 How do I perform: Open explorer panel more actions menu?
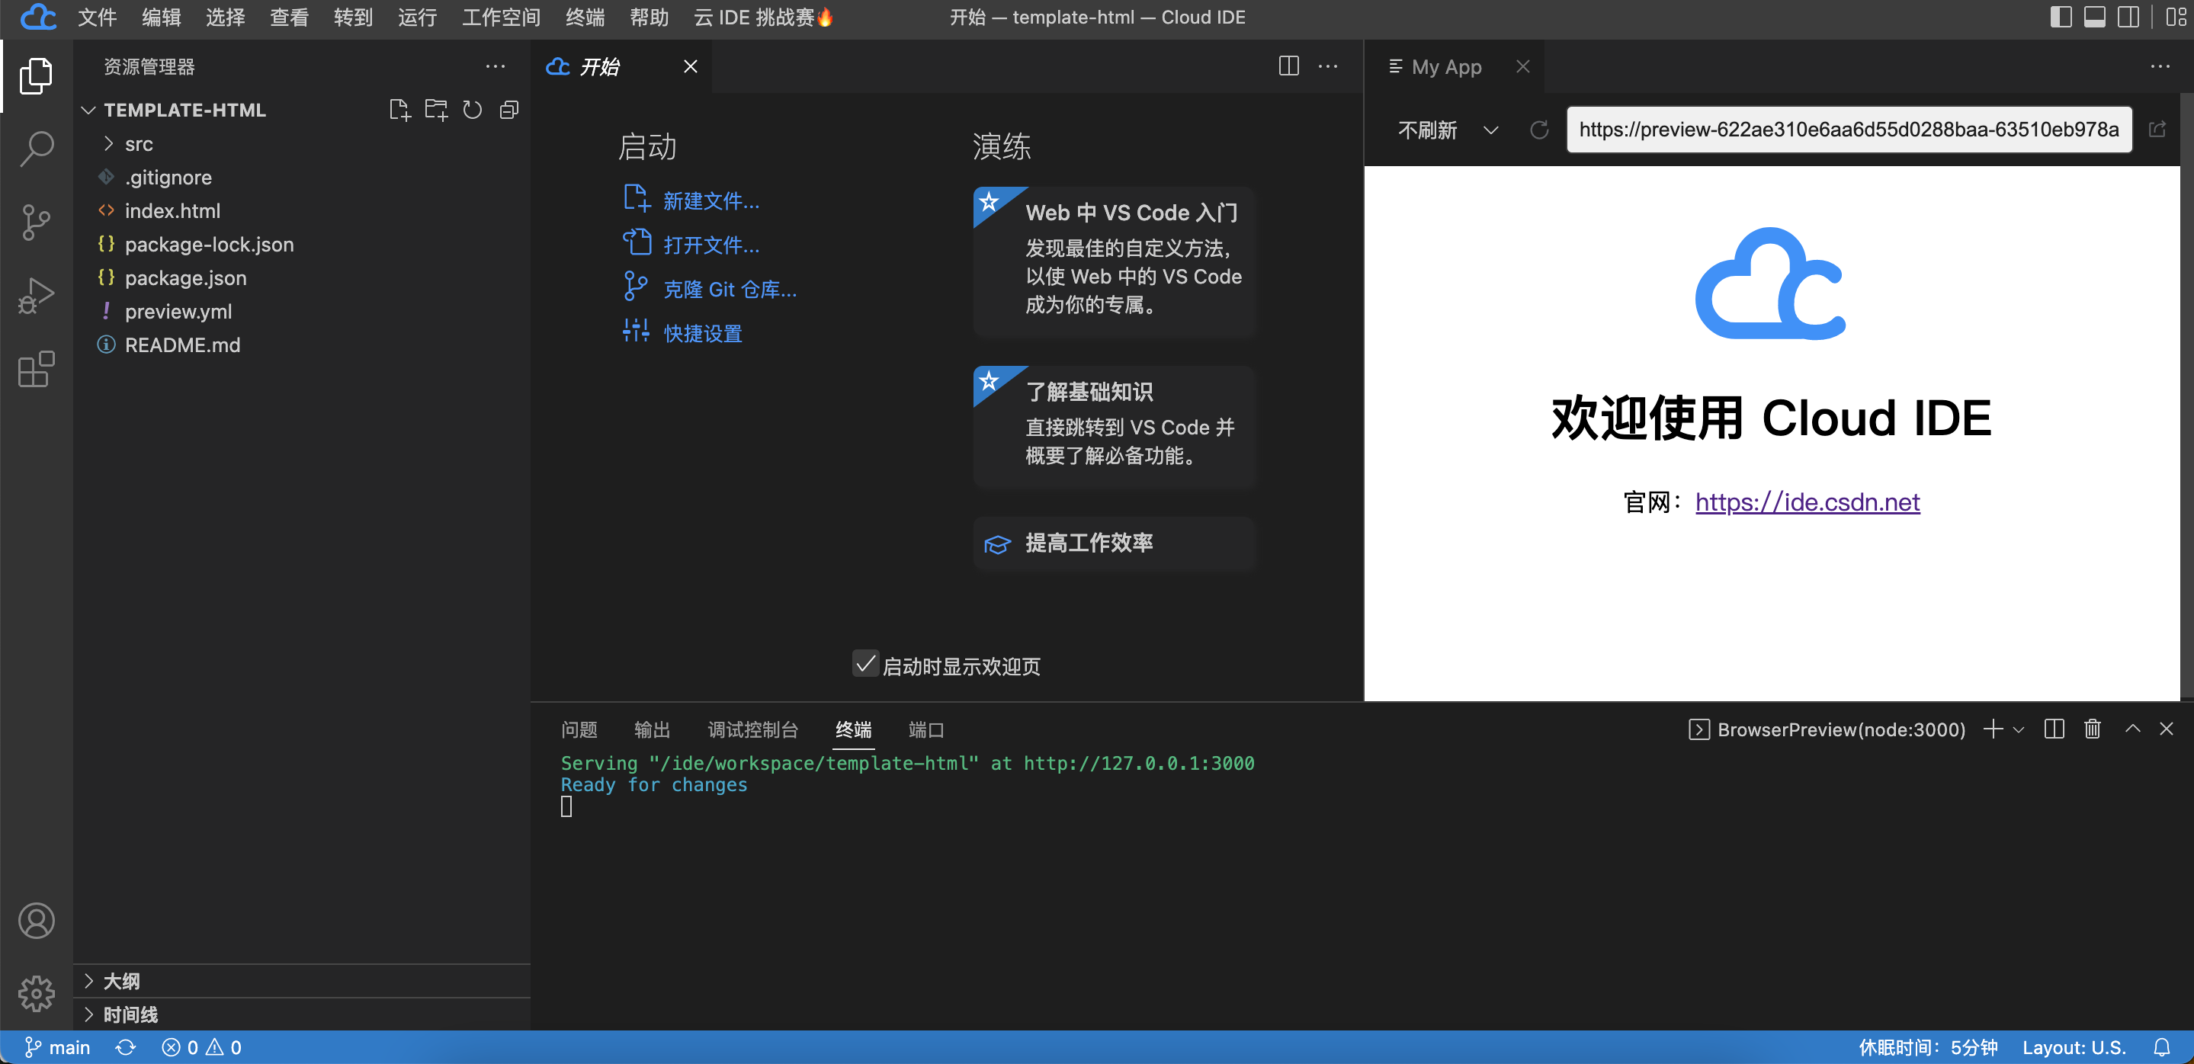(495, 66)
